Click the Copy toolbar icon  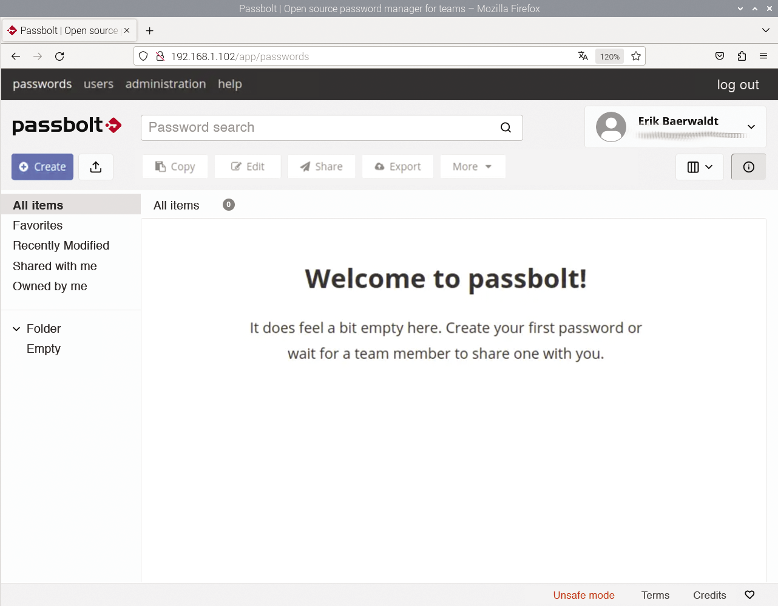click(x=175, y=166)
